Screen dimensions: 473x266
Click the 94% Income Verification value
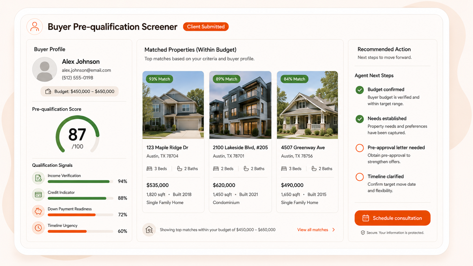pos(122,181)
